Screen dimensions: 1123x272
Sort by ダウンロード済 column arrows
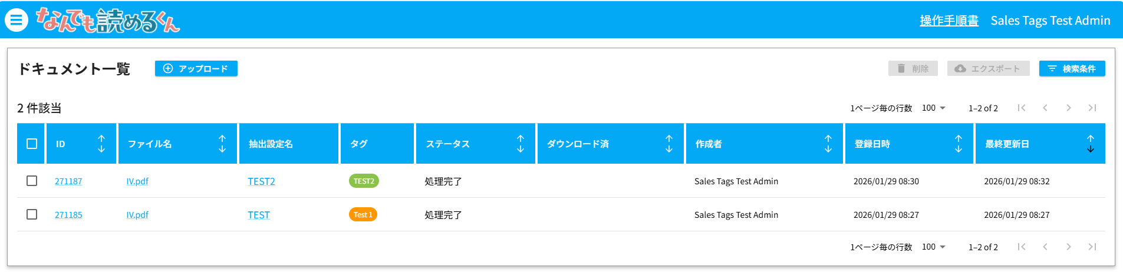tap(669, 144)
